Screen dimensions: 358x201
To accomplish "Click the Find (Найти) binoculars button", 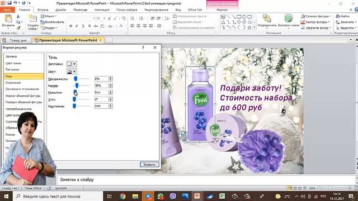I will point(342,16).
